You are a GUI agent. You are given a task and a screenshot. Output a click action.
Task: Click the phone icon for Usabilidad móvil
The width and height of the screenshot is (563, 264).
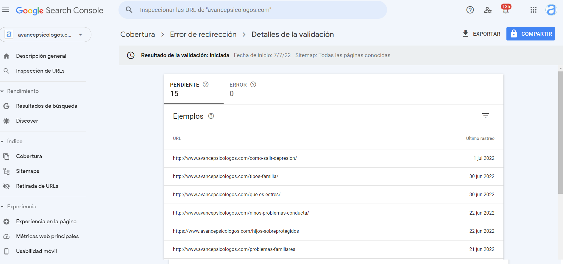pos(6,251)
